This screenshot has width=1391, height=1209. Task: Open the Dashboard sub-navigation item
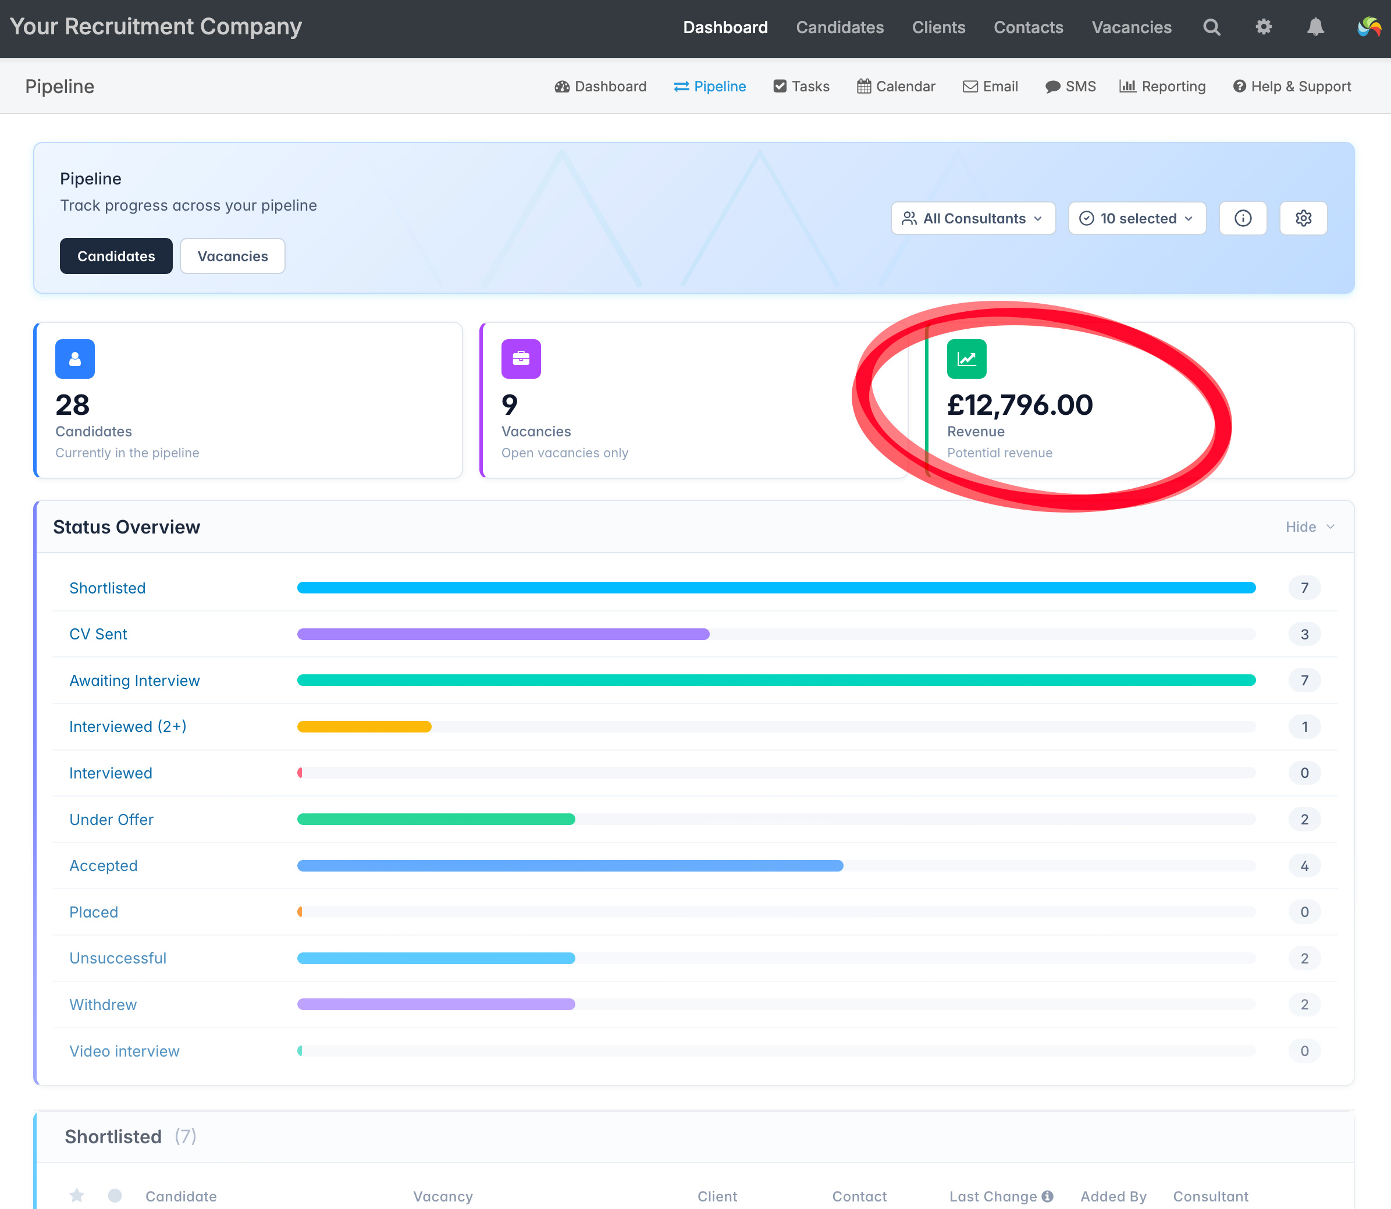[600, 86]
